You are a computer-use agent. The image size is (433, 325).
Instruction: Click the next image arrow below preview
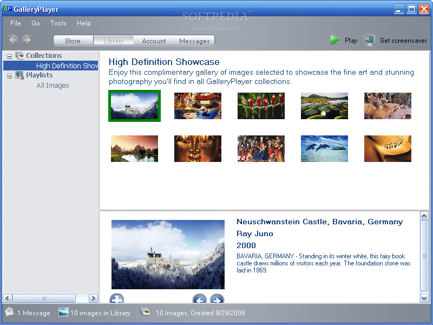click(217, 299)
